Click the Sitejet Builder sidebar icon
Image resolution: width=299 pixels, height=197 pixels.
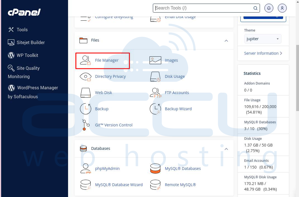(11, 42)
